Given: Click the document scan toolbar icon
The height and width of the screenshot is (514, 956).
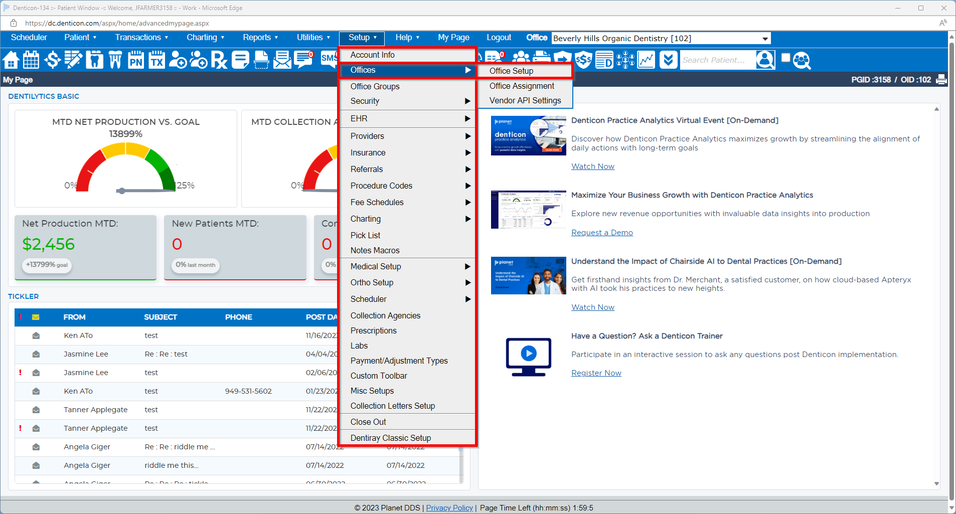Looking at the screenshot, I should pyautogui.click(x=261, y=60).
